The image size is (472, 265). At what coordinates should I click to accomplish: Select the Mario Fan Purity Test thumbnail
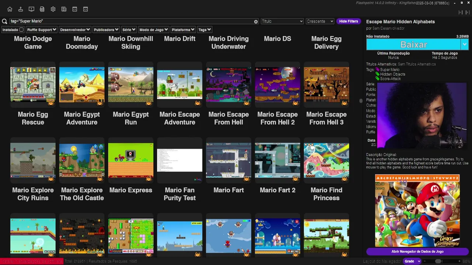(x=180, y=160)
